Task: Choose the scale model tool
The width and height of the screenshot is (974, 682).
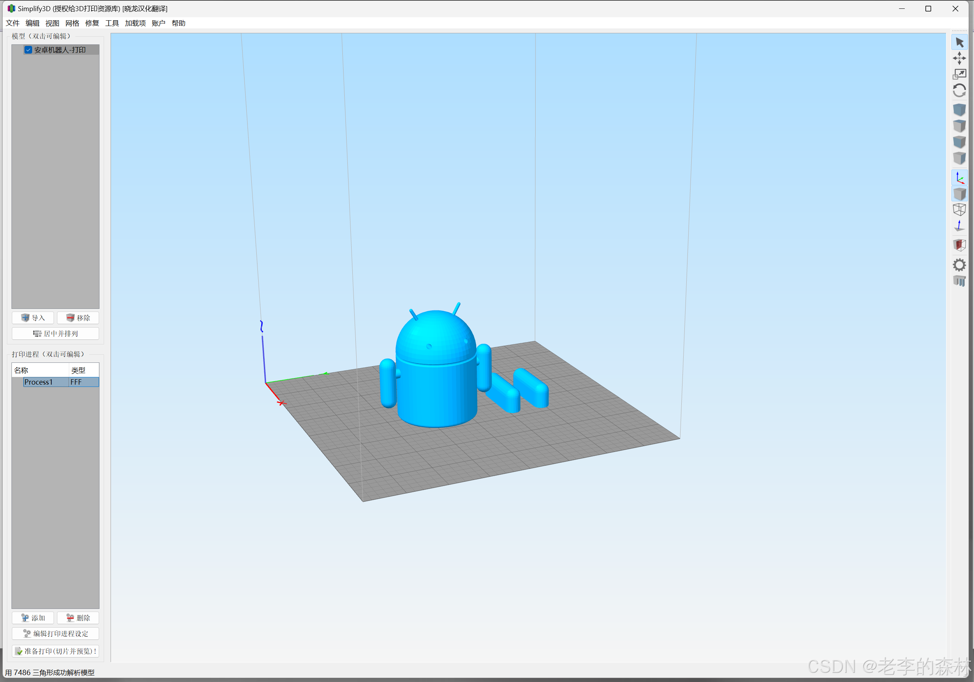Action: tap(959, 74)
